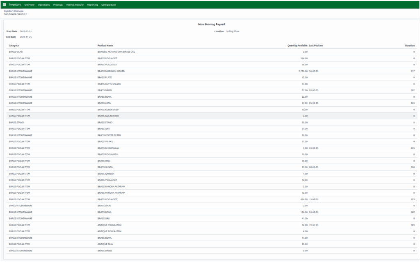420x262 pixels.
Task: Navigate back via Inventory Overview breadcrumb
Action: click(x=13, y=12)
